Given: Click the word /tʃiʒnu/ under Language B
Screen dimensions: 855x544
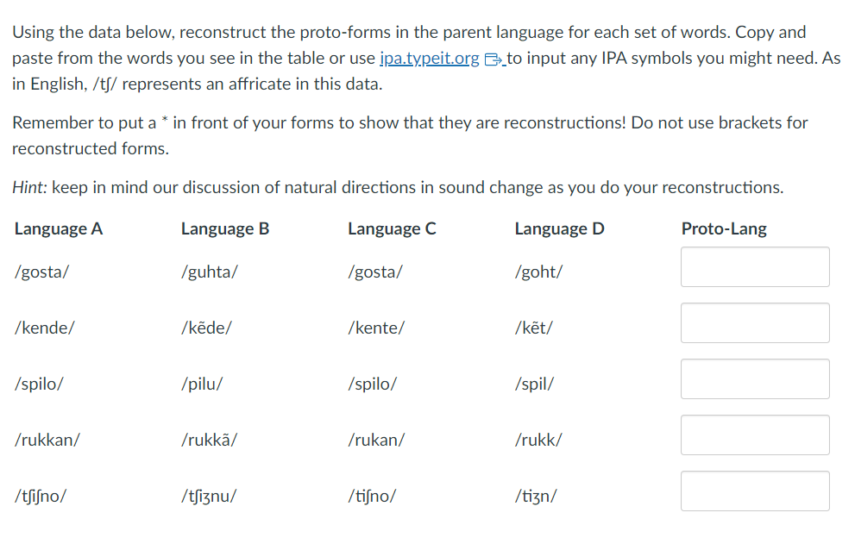Looking at the screenshot, I should tap(210, 496).
